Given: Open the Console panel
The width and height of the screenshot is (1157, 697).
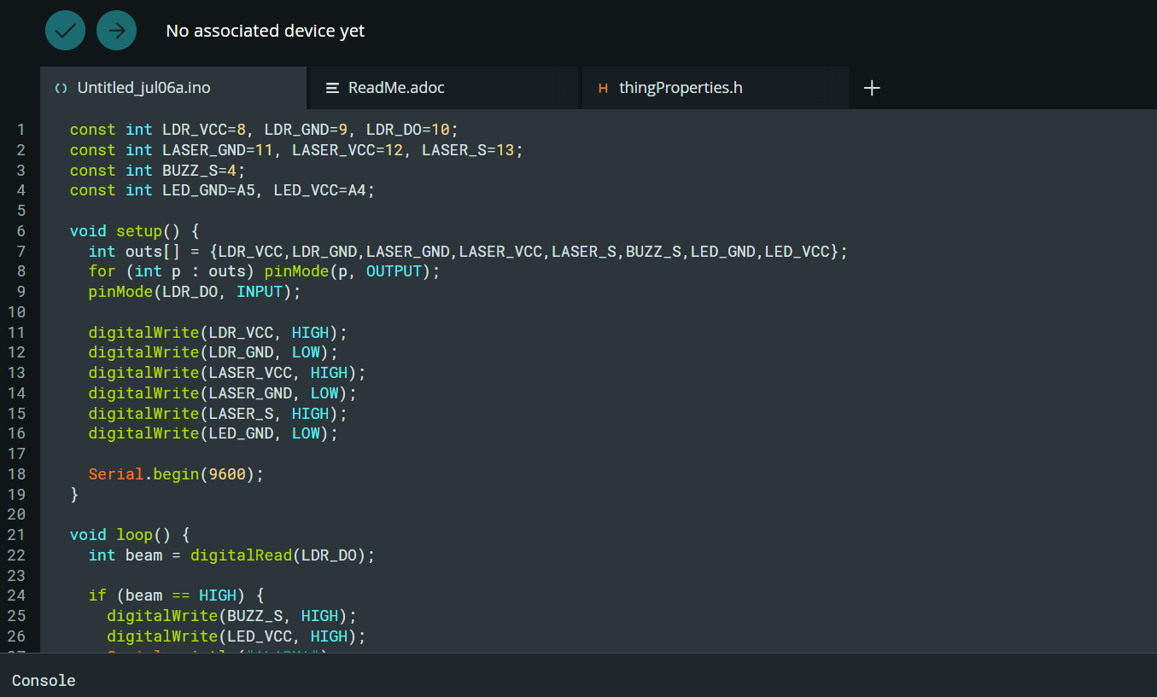Looking at the screenshot, I should [44, 681].
